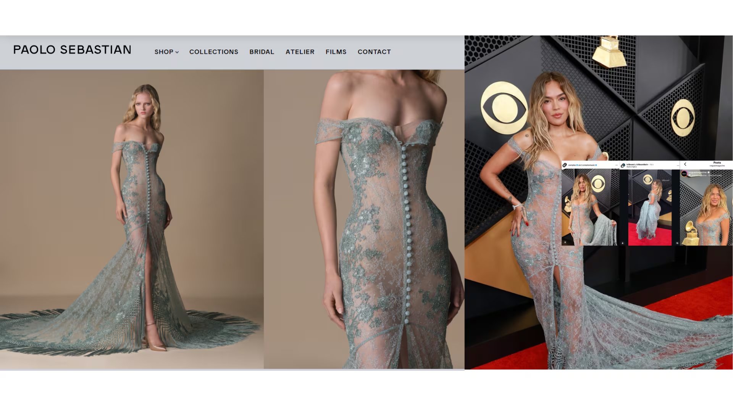This screenshot has width=733, height=412.
Task: Click tagged-people icon on billboard post
Action: 623,243
